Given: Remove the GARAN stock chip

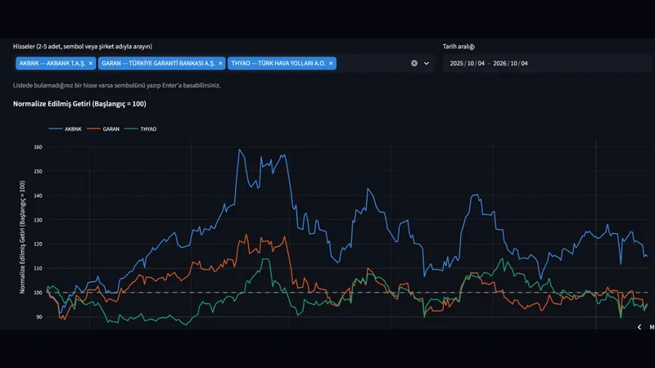Looking at the screenshot, I should [220, 64].
